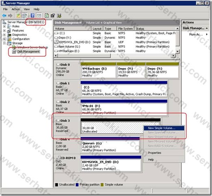Select the Diagnostics tree icon
The height and width of the screenshot is (196, 212).
(9, 35)
